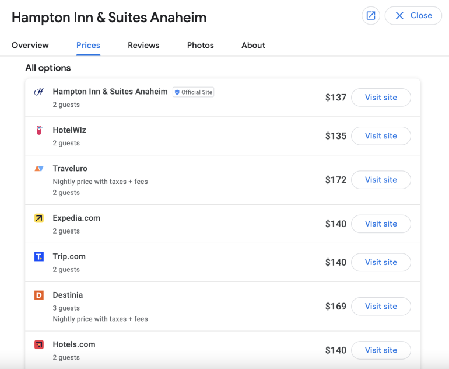Select the About tab
The width and height of the screenshot is (449, 369).
(x=253, y=45)
